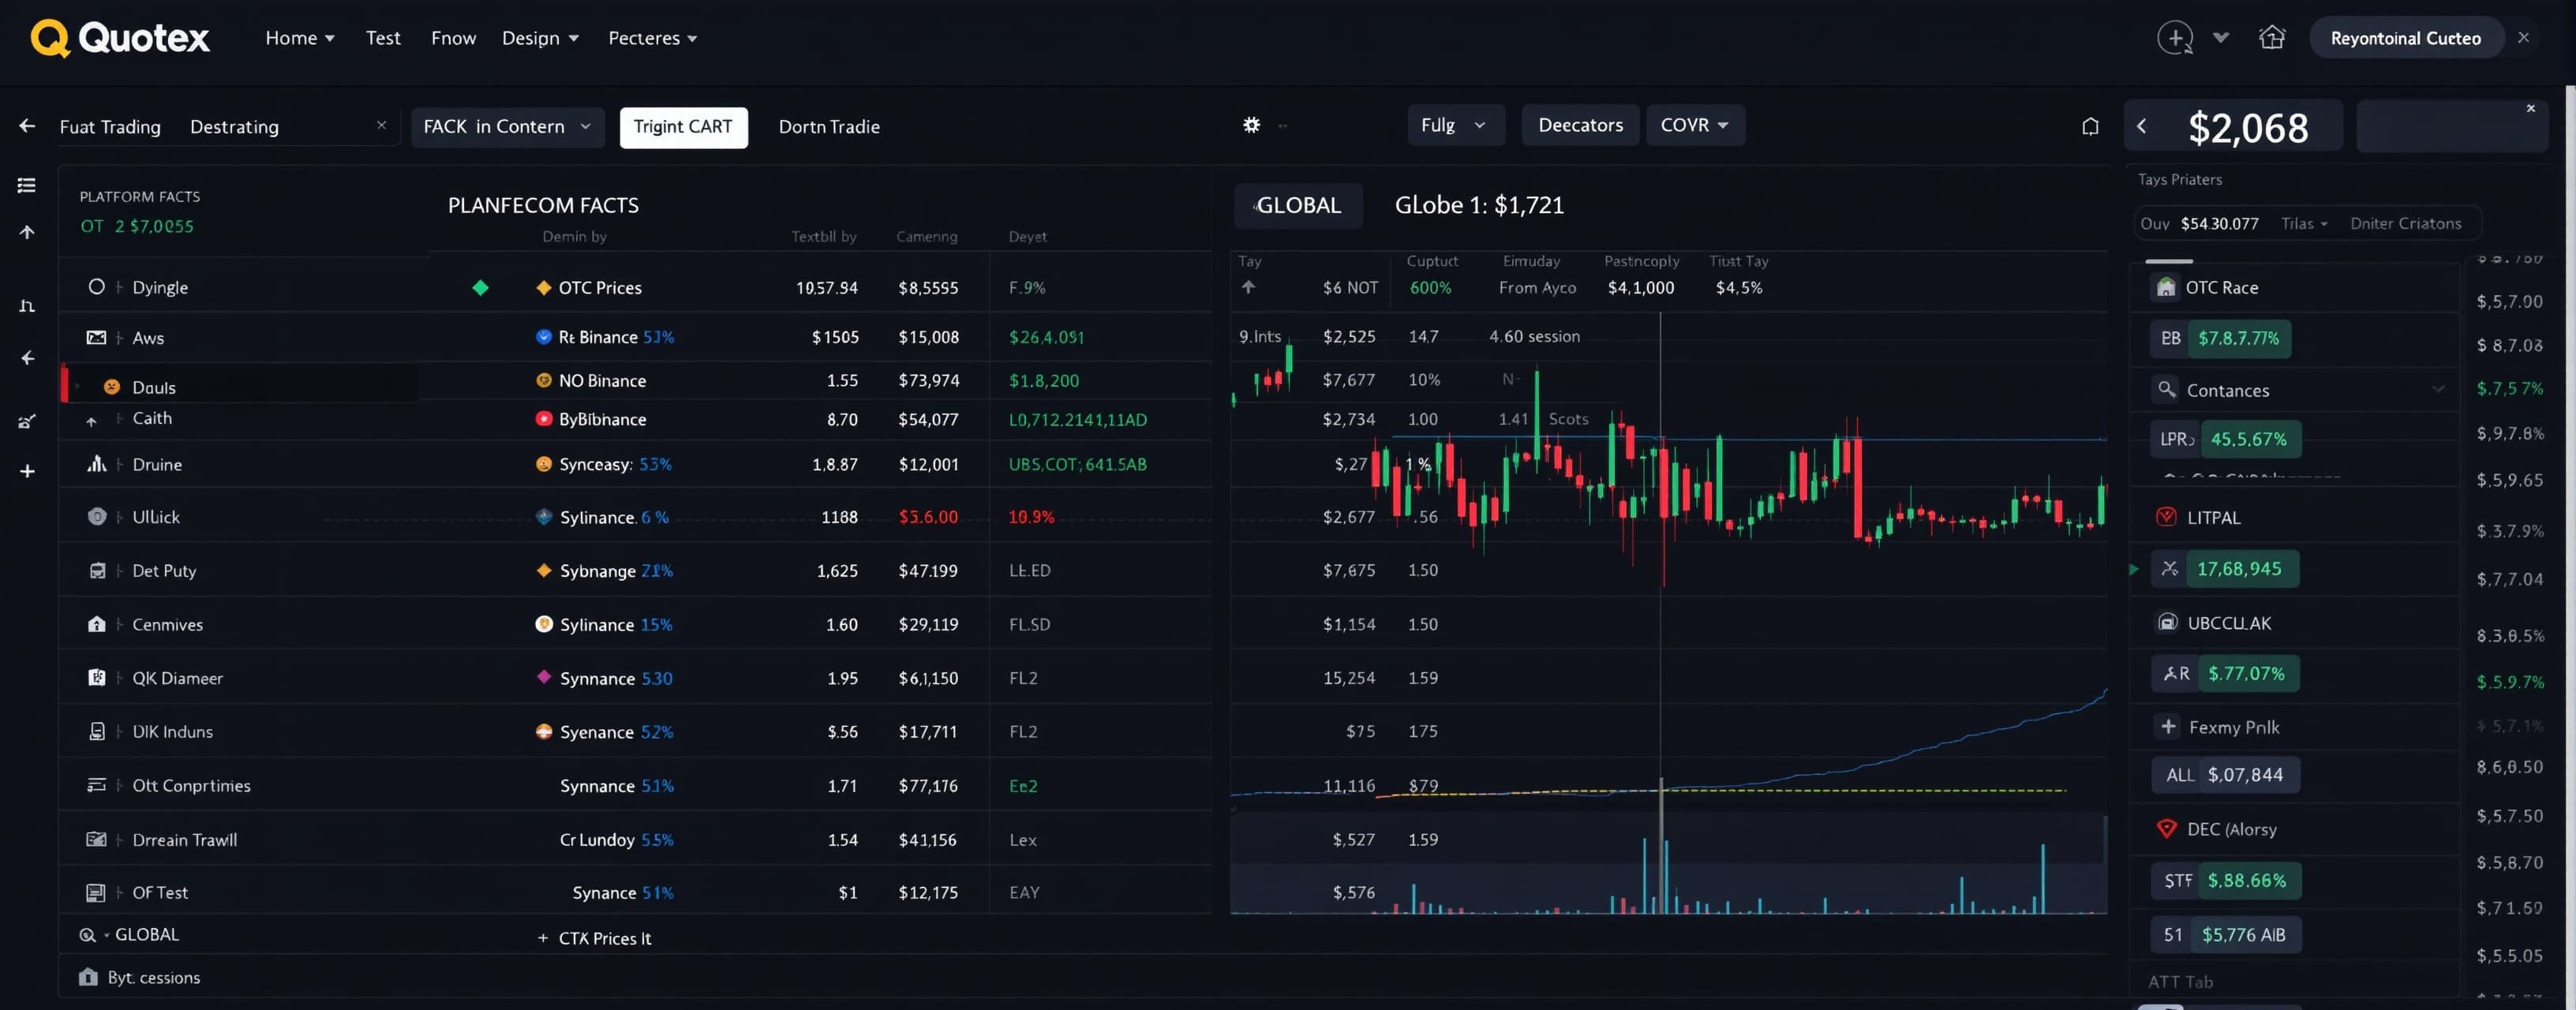Click the OTC Race building icon
Screen dimensions: 2576x1010
(x=2166, y=287)
